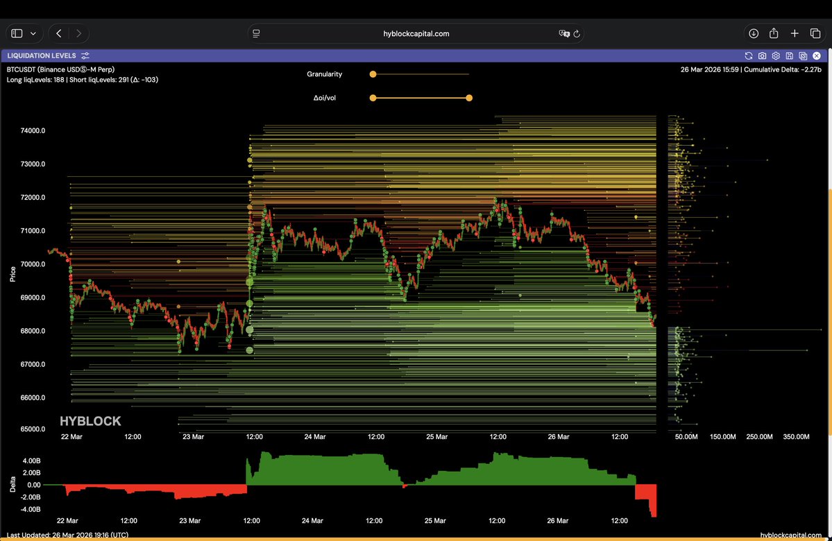Click the LIQUIDATION LEVELS panel title
The height and width of the screenshot is (541, 832).
coord(42,55)
